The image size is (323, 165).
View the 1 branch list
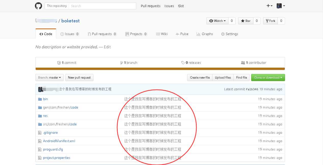coord(129,63)
